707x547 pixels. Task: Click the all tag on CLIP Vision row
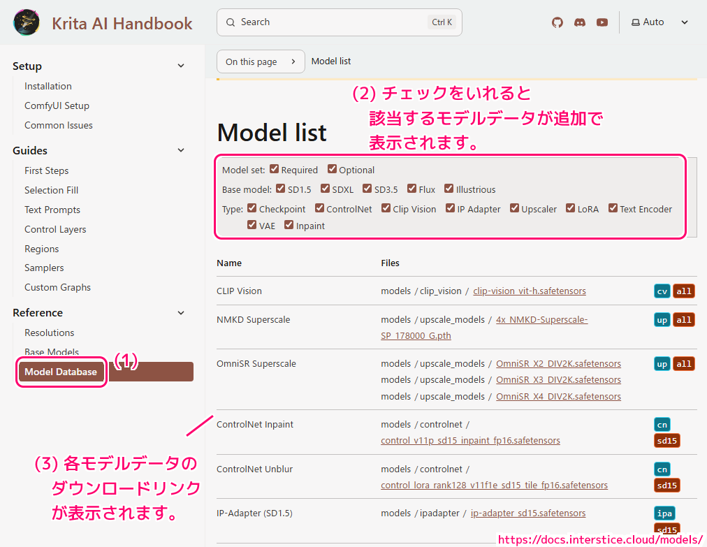pyautogui.click(x=683, y=291)
